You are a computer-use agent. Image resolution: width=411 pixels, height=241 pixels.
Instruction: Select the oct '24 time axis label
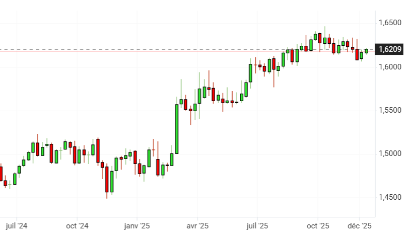(x=77, y=226)
